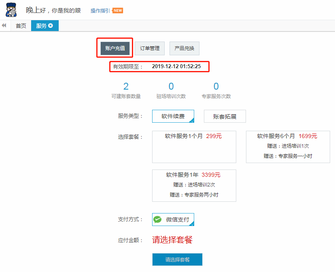Click the 支付方式 label
Viewport: 335px width, 272px height.
point(130,220)
